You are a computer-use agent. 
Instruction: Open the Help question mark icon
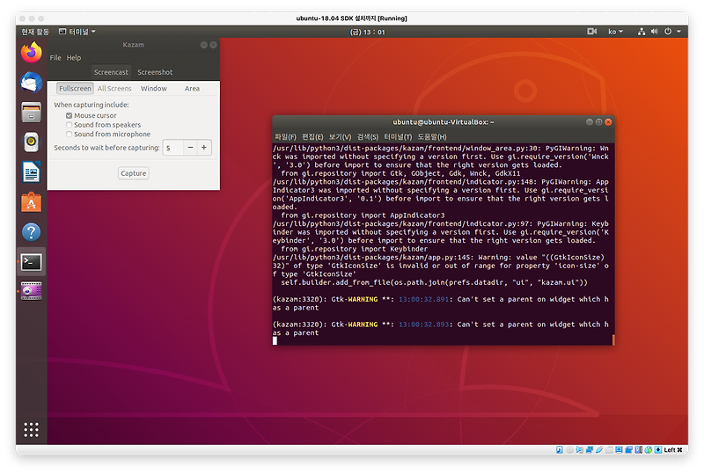tap(31, 232)
